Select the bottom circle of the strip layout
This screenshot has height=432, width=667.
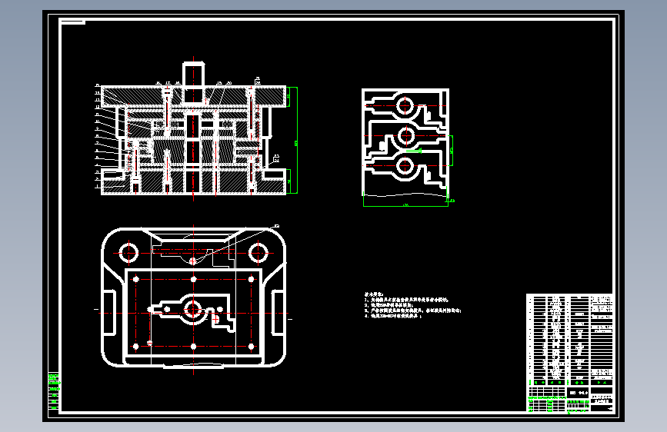pos(405,165)
